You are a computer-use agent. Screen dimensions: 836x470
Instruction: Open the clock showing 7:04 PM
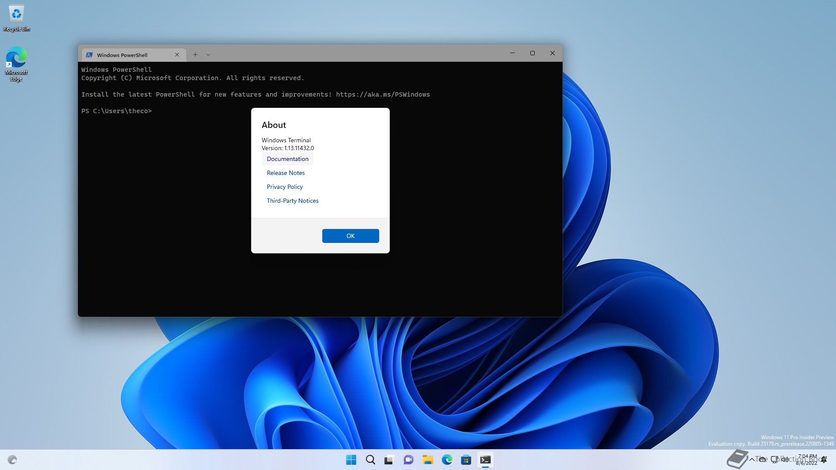(x=807, y=460)
